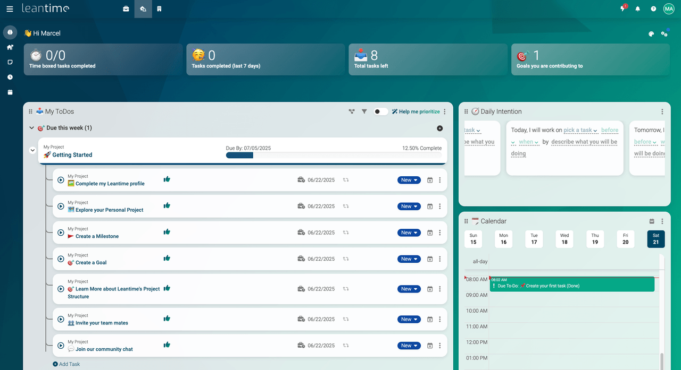
Task: Click the clock timesheets icon in the left sidebar
Action: point(10,77)
